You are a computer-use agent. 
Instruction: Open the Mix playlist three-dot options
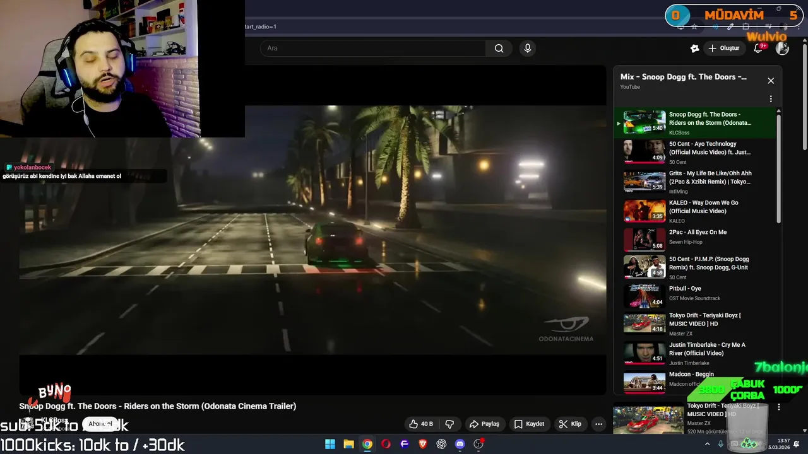771,99
